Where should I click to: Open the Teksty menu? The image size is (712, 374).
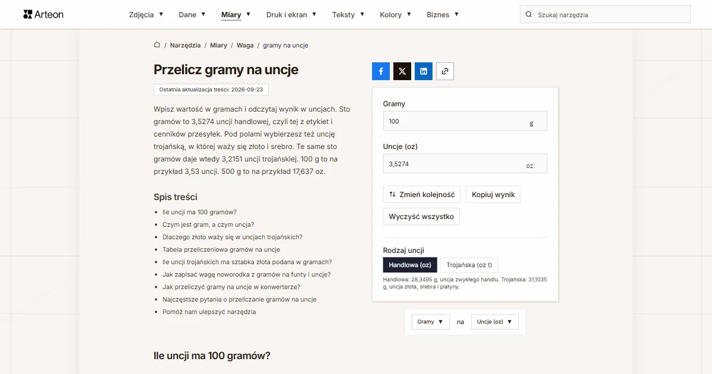[x=348, y=14]
